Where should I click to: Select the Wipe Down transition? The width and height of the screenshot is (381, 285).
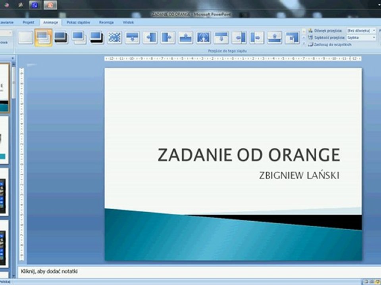point(132,38)
